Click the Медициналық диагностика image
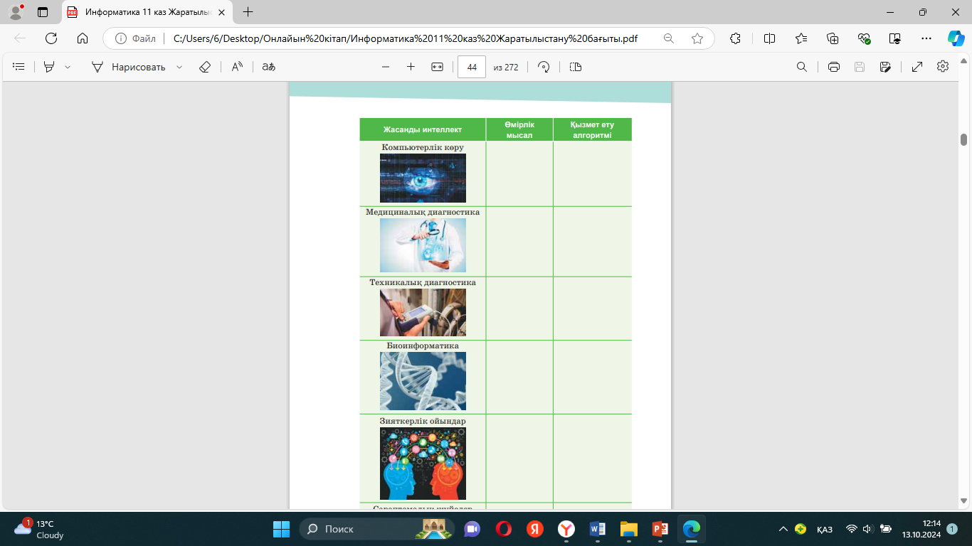The height and width of the screenshot is (546, 972). (423, 245)
